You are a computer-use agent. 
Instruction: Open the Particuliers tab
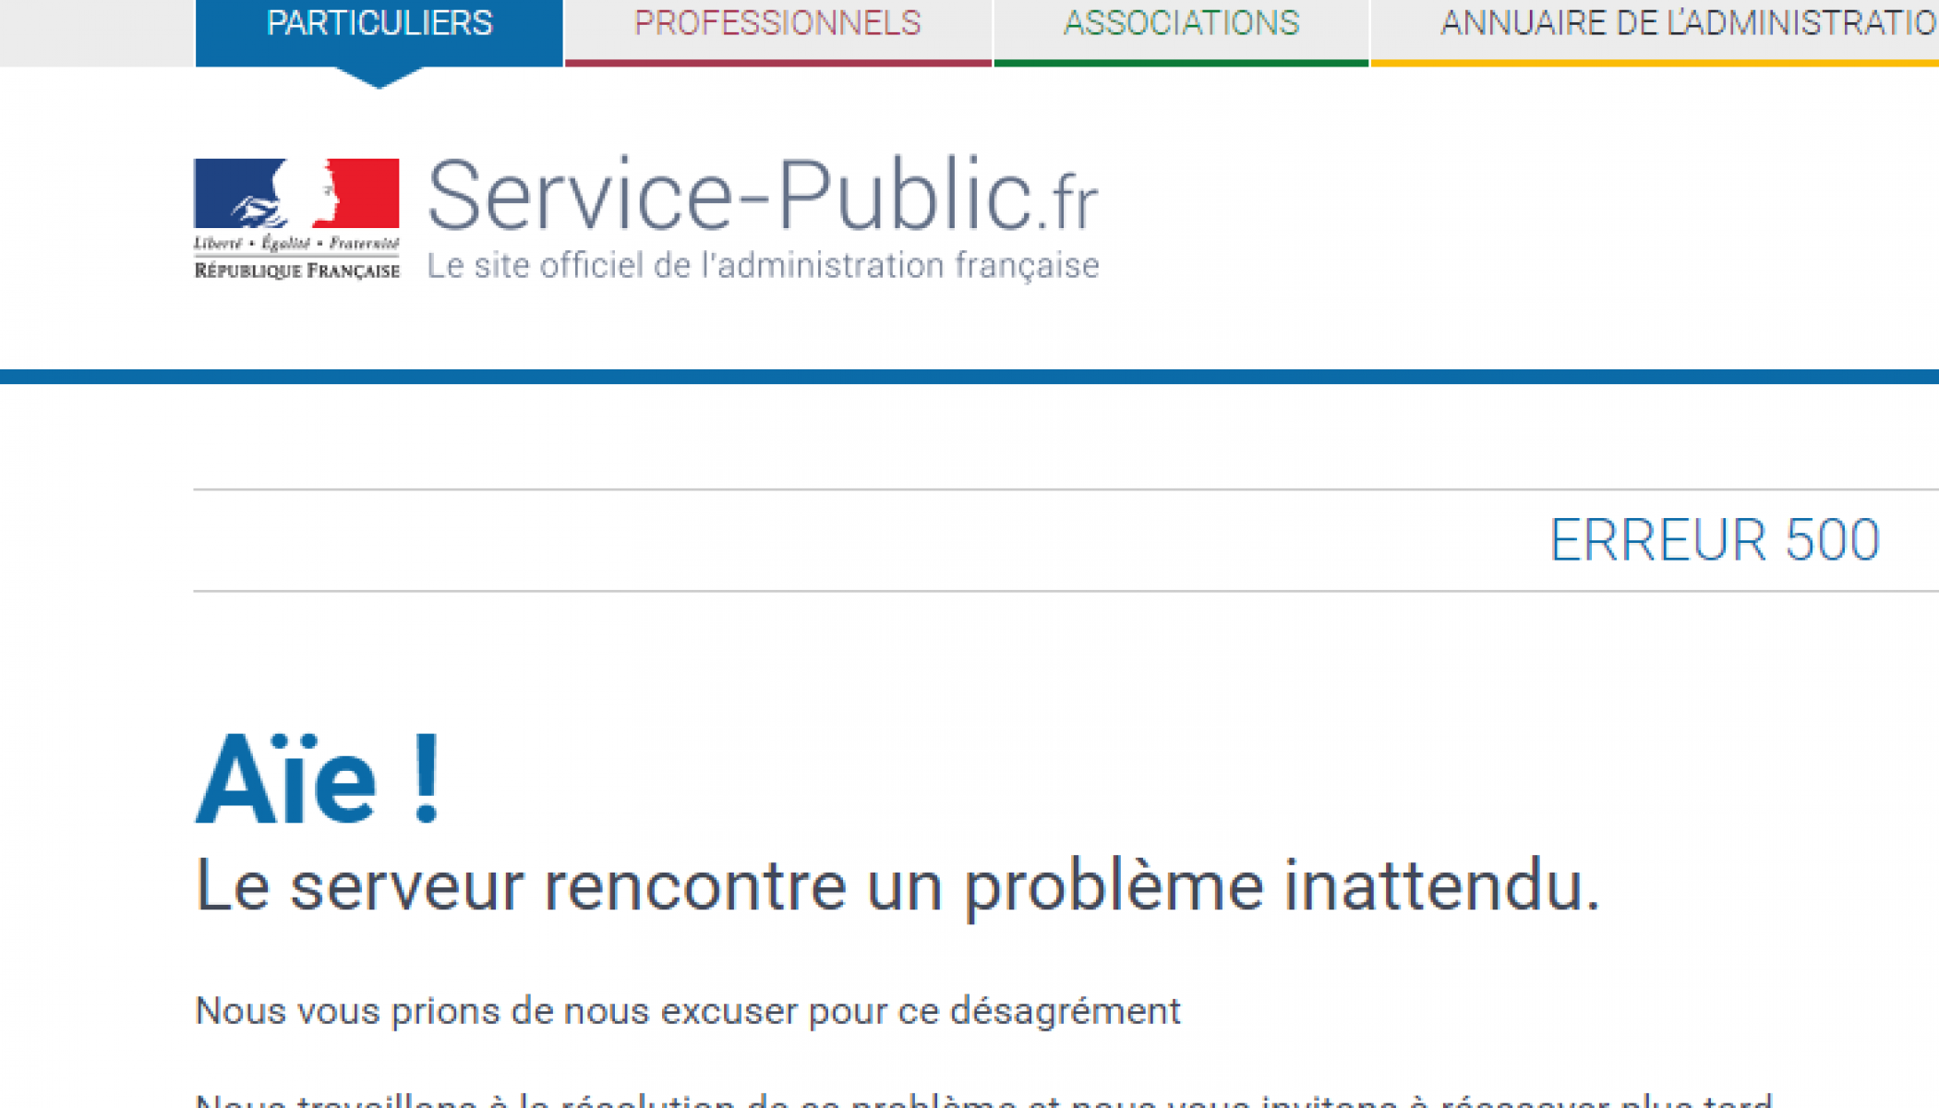(x=379, y=24)
